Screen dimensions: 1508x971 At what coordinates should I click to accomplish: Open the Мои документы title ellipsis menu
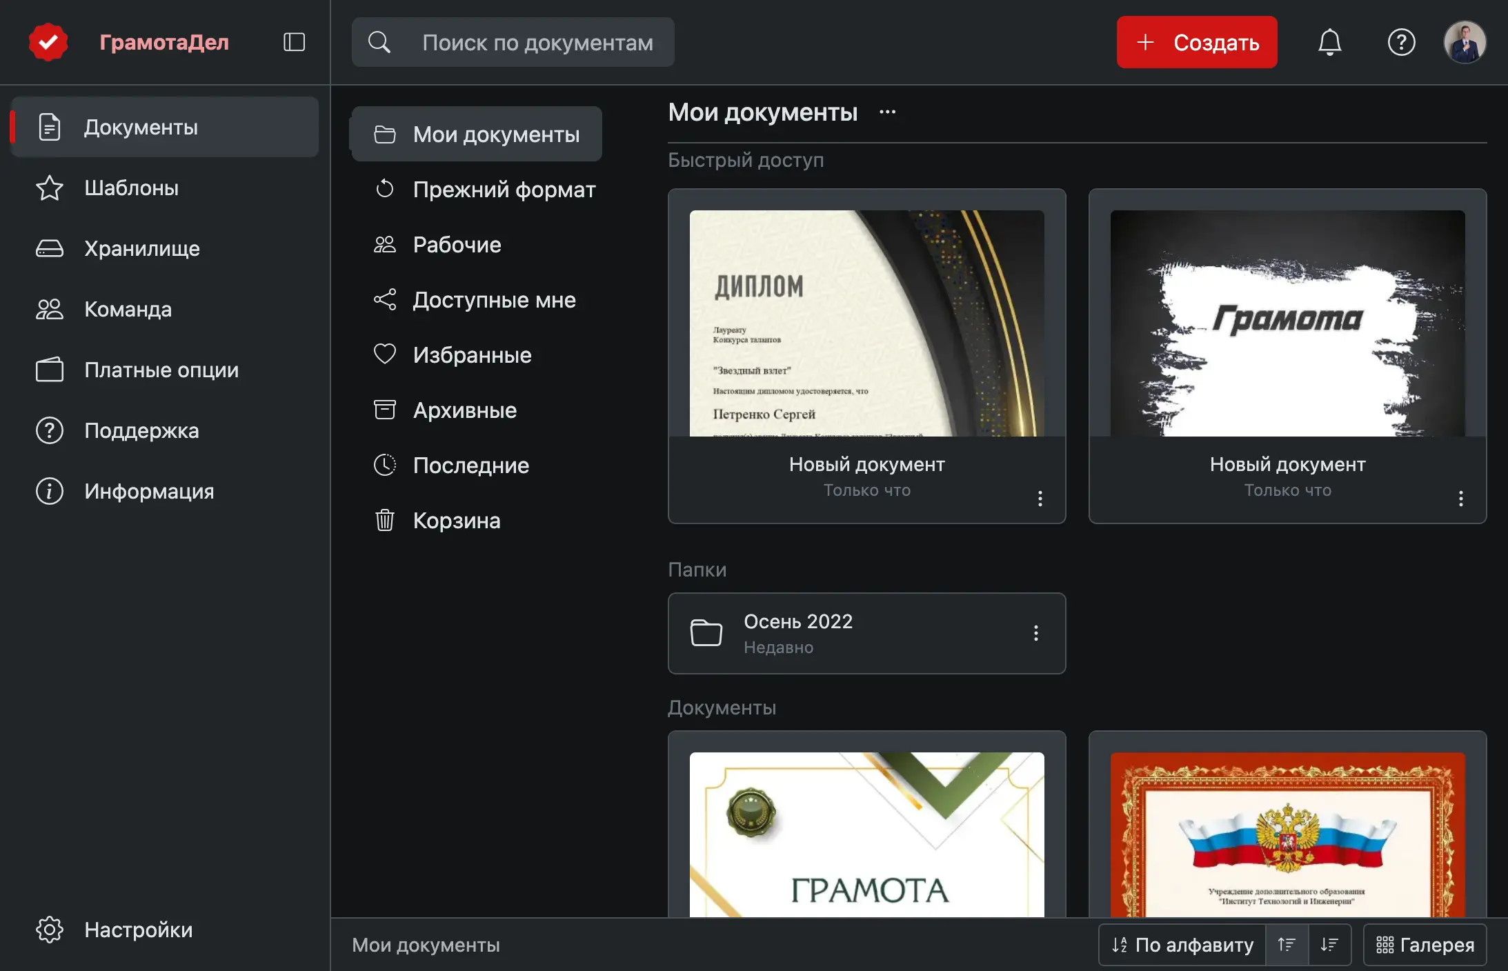(x=888, y=112)
